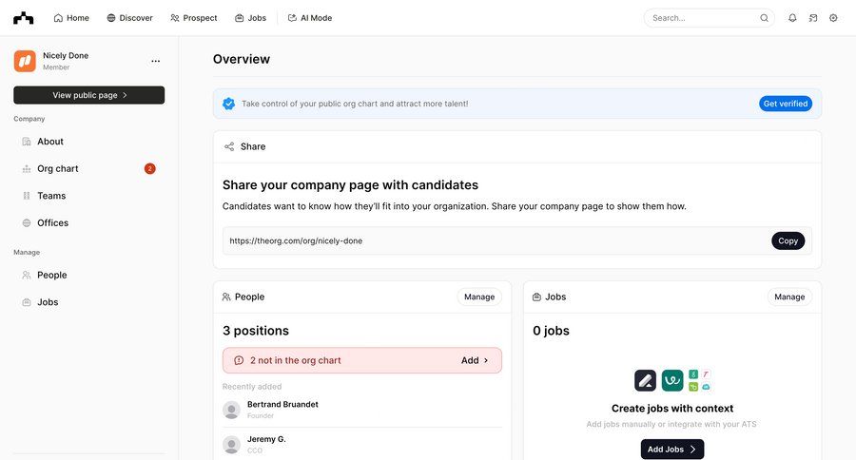This screenshot has width=856, height=460.
Task: Click the '3 positions' heading
Action: pos(256,331)
